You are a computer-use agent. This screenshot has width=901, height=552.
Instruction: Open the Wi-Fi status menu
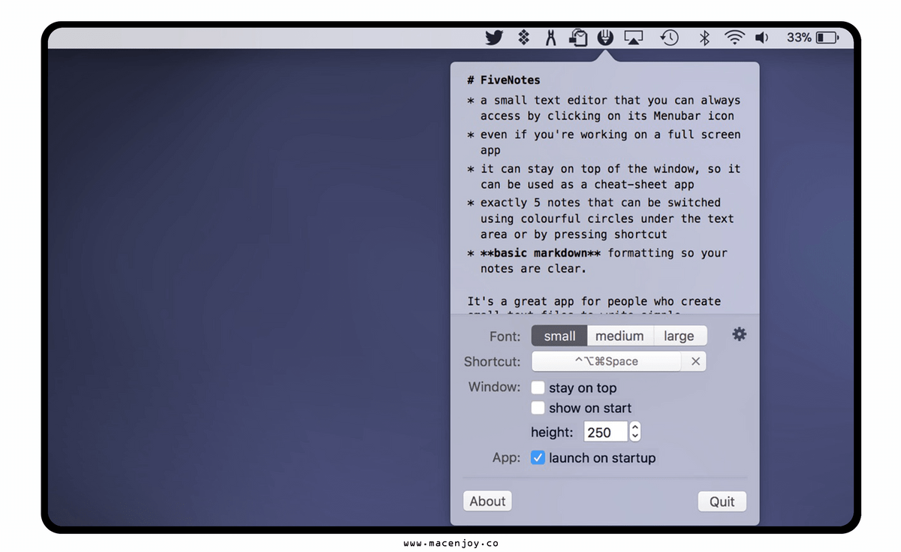tap(734, 38)
